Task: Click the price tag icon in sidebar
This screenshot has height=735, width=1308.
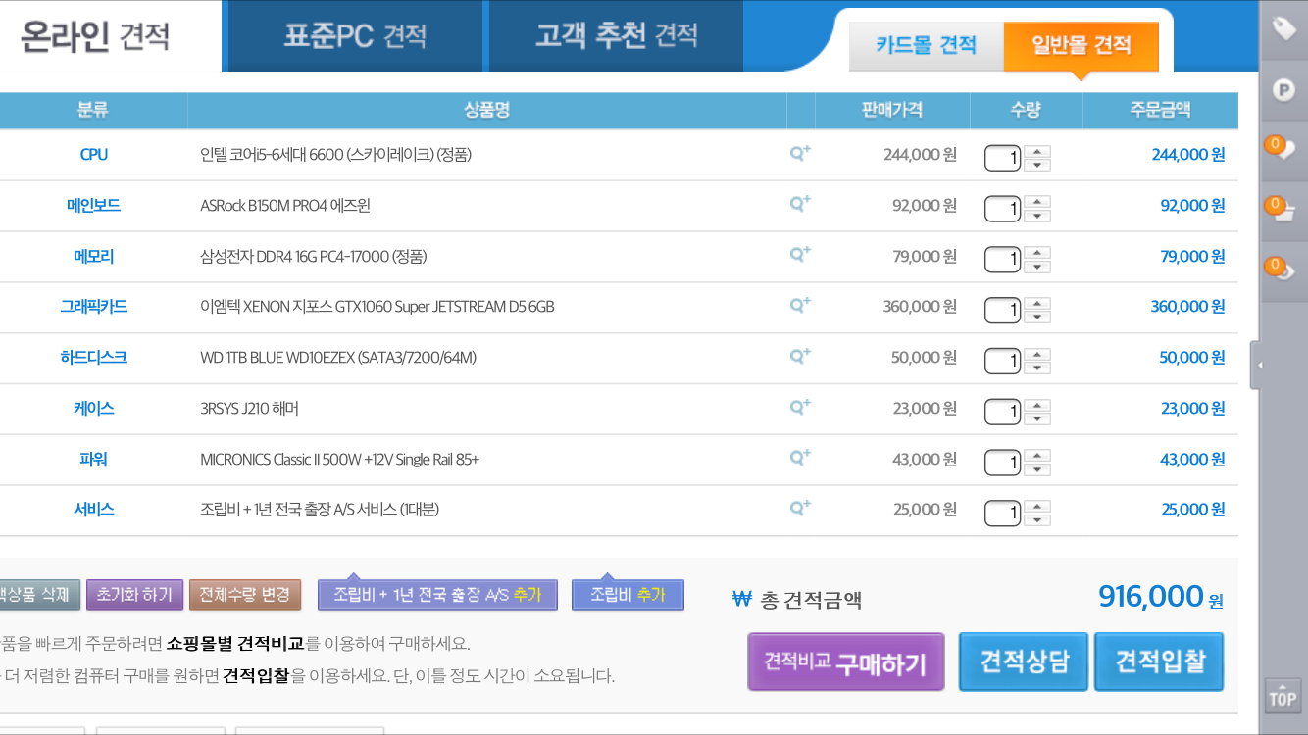Action: click(x=1283, y=29)
